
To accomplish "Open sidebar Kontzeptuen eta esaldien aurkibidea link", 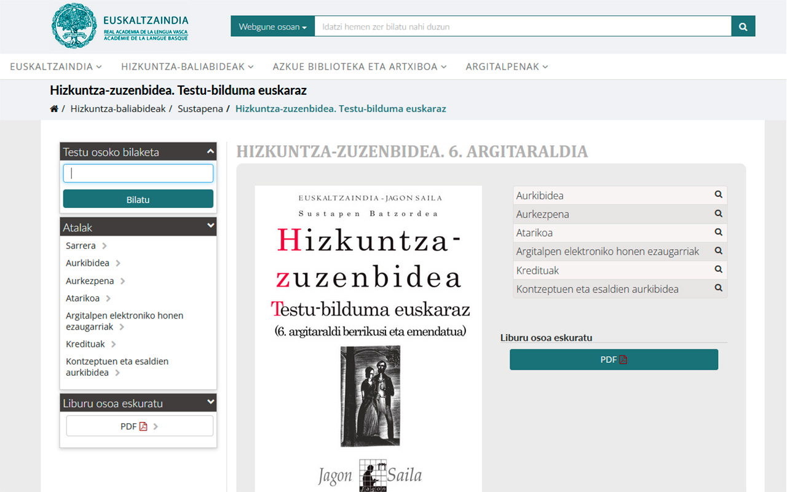I will click(117, 367).
